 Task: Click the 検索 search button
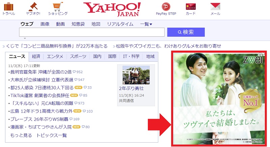point(186,32)
